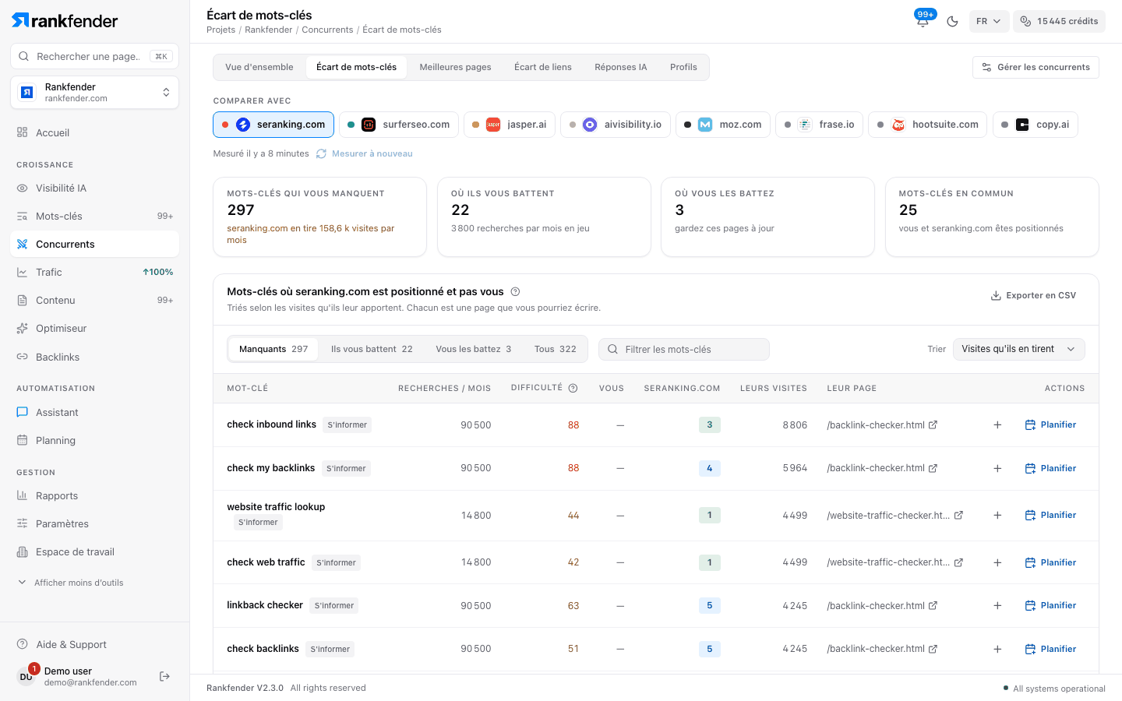Expand the Rankfender project switcher
This screenshot has width=1122, height=701.
(94, 92)
